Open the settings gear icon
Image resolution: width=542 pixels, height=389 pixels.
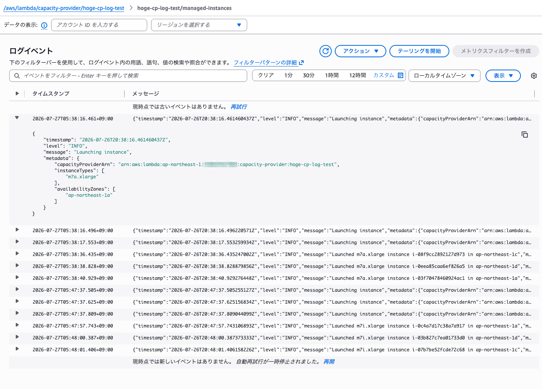[534, 76]
